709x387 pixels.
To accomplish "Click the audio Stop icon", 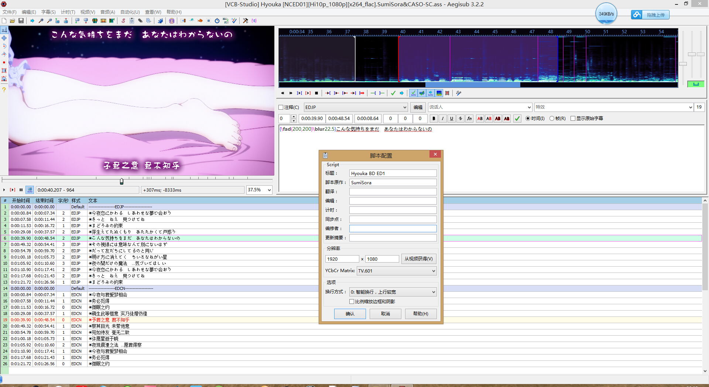I will (x=316, y=93).
